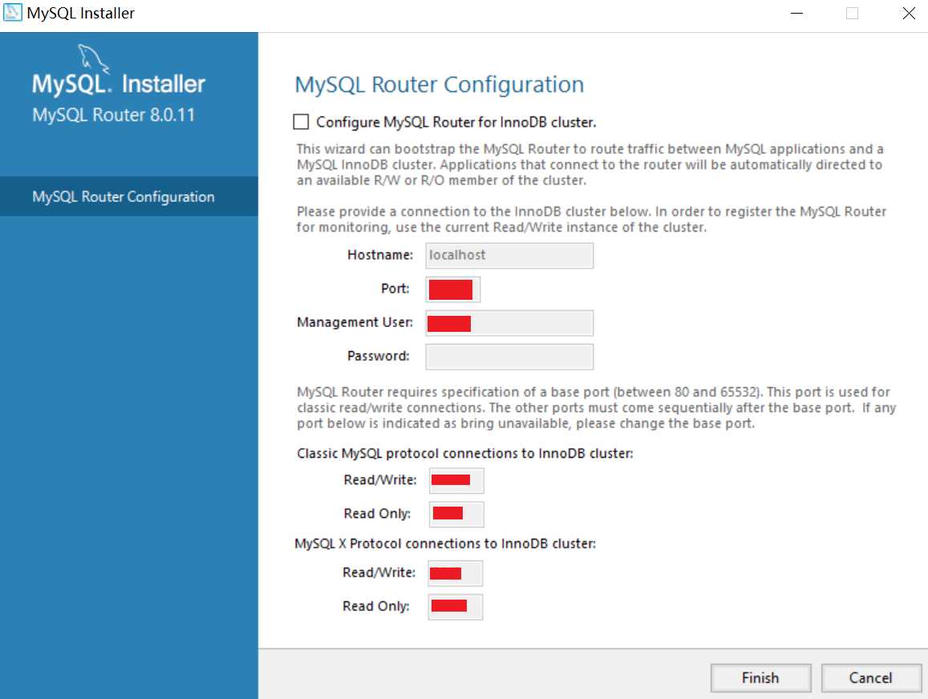Click the Hostname field showing localhost
This screenshot has height=699, width=928.
coord(509,256)
